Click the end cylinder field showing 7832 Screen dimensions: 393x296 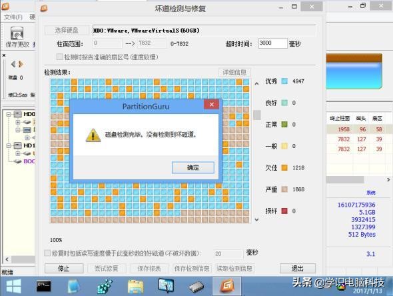tap(152, 43)
